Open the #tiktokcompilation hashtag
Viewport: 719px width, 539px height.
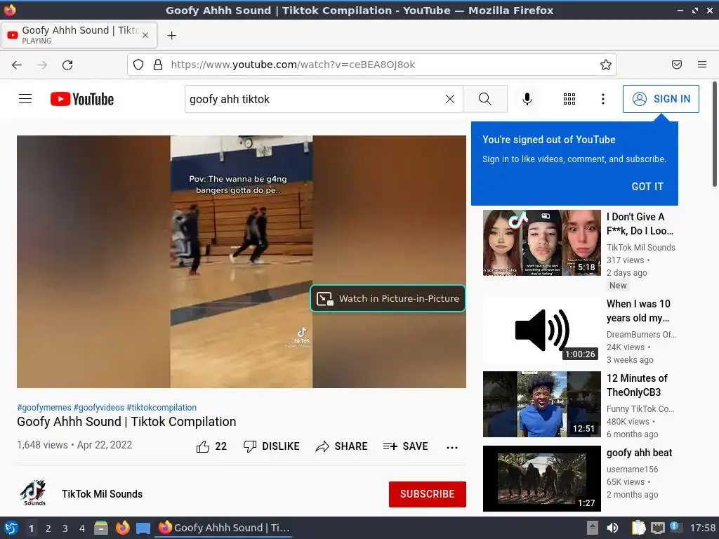tap(161, 408)
